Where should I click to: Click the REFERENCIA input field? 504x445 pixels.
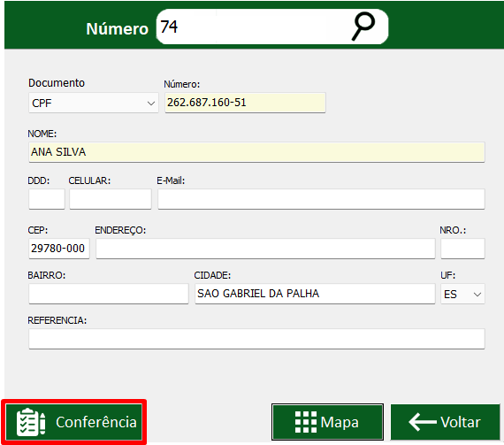tap(256, 339)
